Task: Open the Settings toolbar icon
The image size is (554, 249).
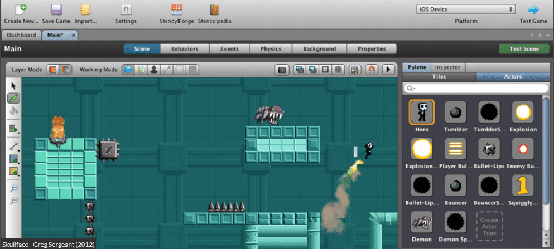Action: 126,9
